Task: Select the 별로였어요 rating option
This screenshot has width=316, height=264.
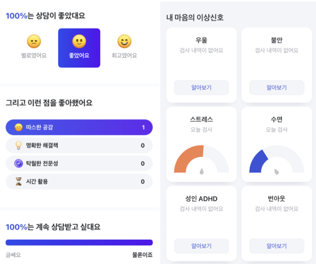Action: (x=34, y=48)
